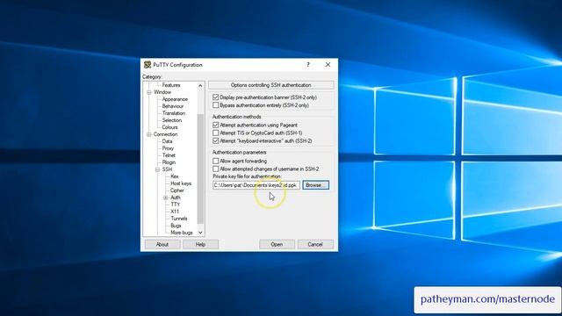Toggle Attempt authentication using Pageant
The width and height of the screenshot is (562, 316).
[215, 125]
